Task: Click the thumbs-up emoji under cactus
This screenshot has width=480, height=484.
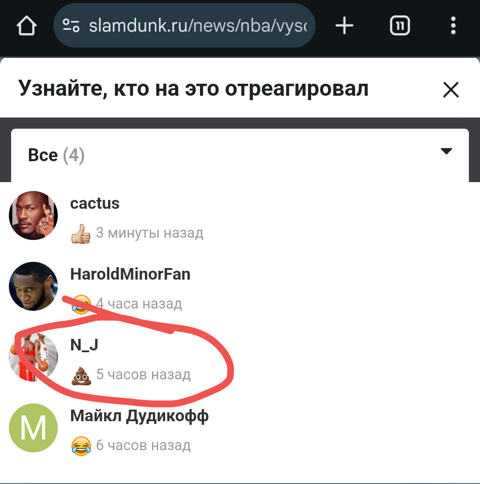Action: point(81,234)
